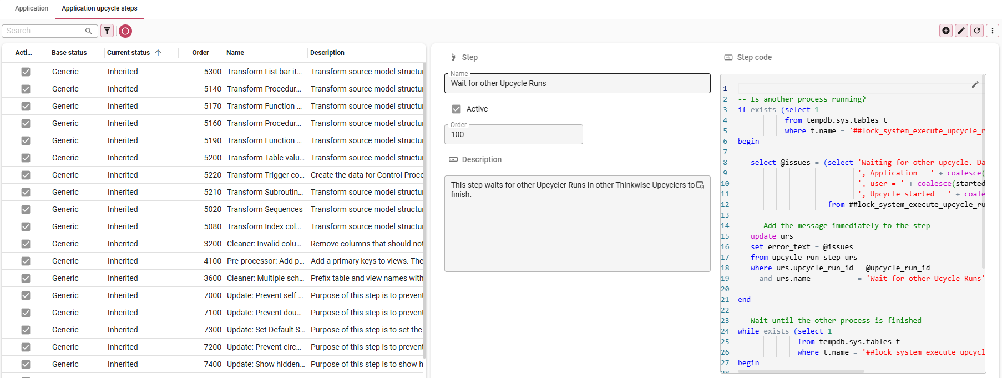Toggle the Active checkbox in Step form

(x=456, y=109)
